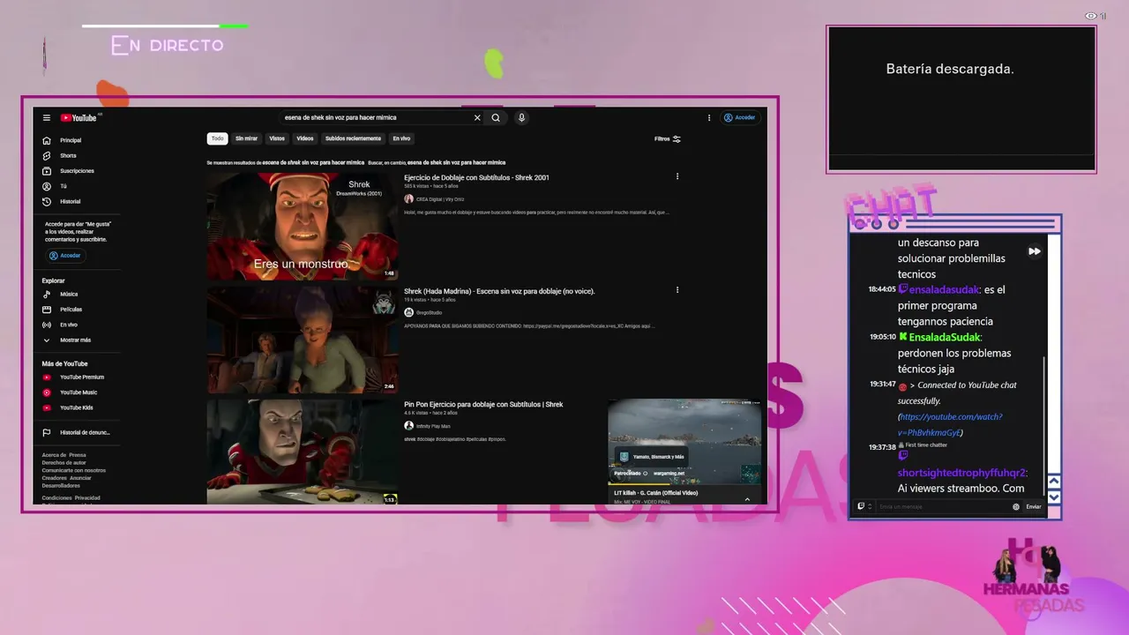The width and height of the screenshot is (1129, 635).
Task: Open the chat emoji picker icon
Action: 1016,506
